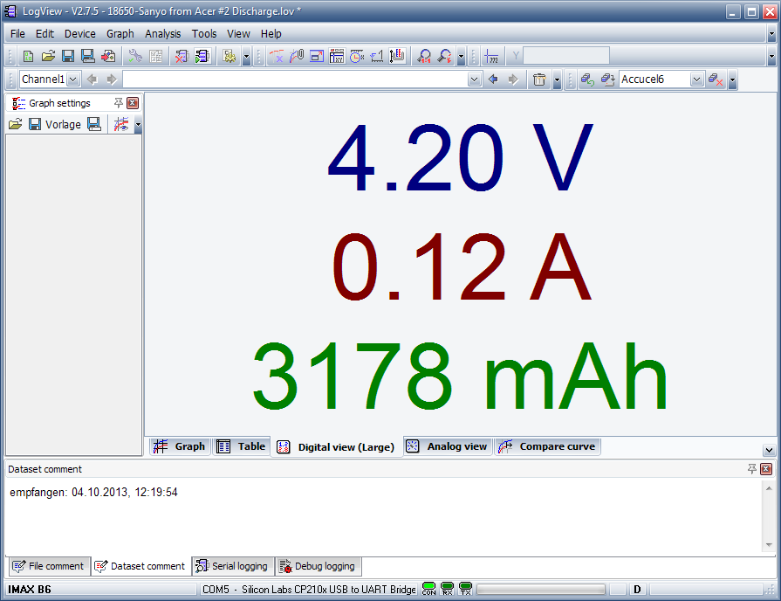The image size is (781, 601).
Task: Open the Tools menu
Action: click(x=204, y=33)
